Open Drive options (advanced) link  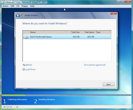(x=95, y=65)
